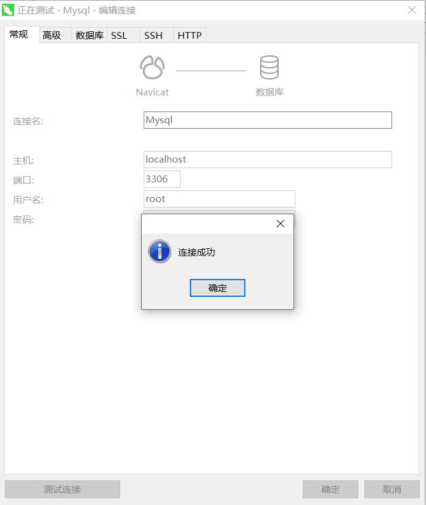This screenshot has width=426, height=505.
Task: Click the blue information icon in dialog
Action: tap(159, 251)
